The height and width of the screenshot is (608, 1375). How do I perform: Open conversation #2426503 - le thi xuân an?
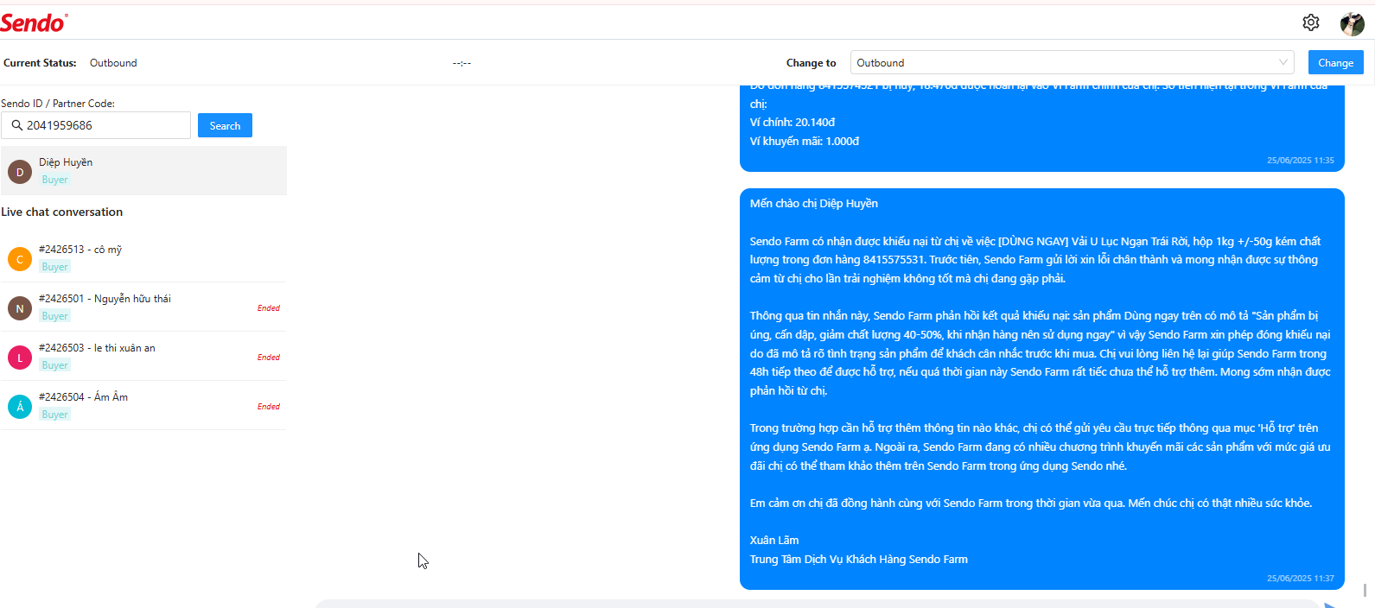click(143, 357)
